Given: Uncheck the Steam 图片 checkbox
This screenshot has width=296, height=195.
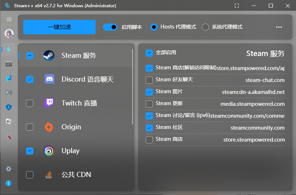Looking at the screenshot, I should pyautogui.click(x=149, y=92).
